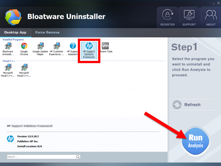Click the search magnifier icon
The height and width of the screenshot is (166, 221).
(78, 157)
